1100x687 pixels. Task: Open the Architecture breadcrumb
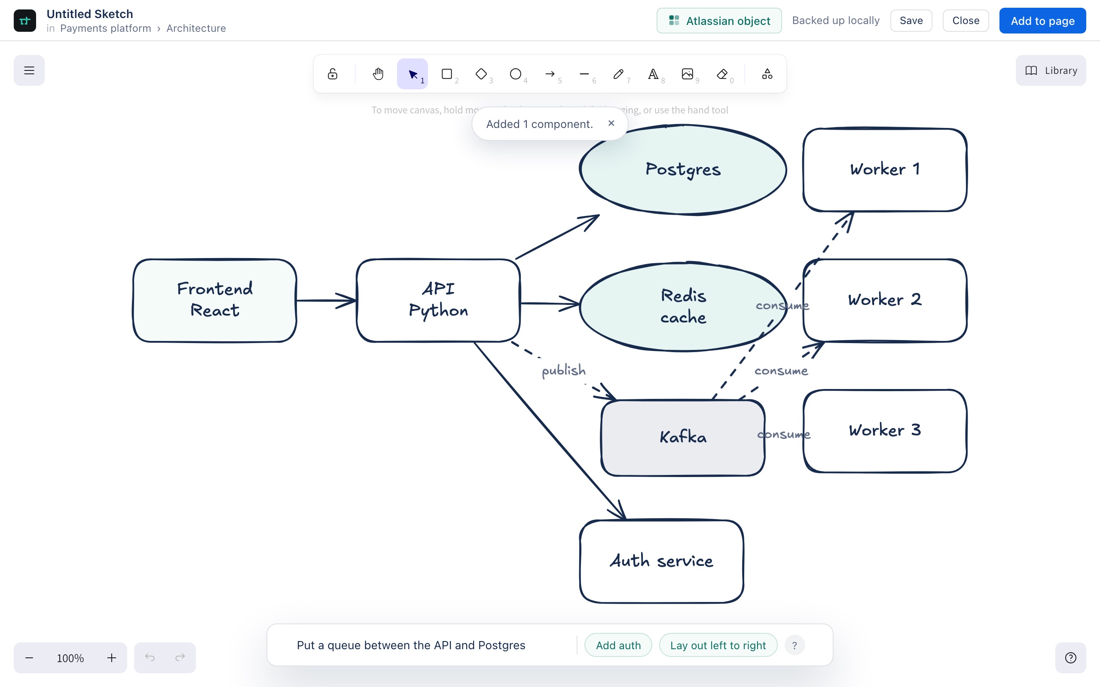(x=196, y=28)
